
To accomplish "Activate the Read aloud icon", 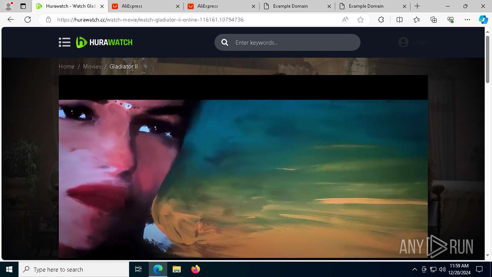I will (x=345, y=20).
